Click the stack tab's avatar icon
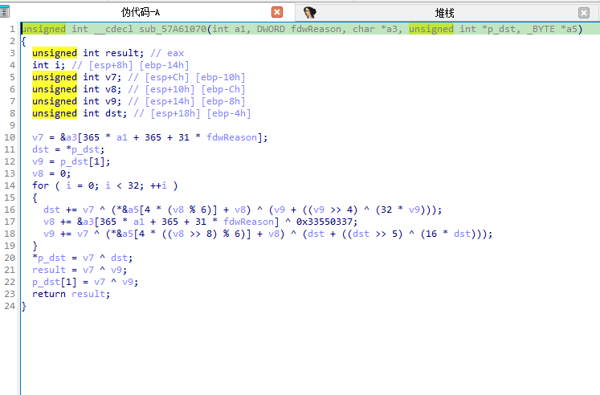The image size is (600, 395). [x=310, y=12]
